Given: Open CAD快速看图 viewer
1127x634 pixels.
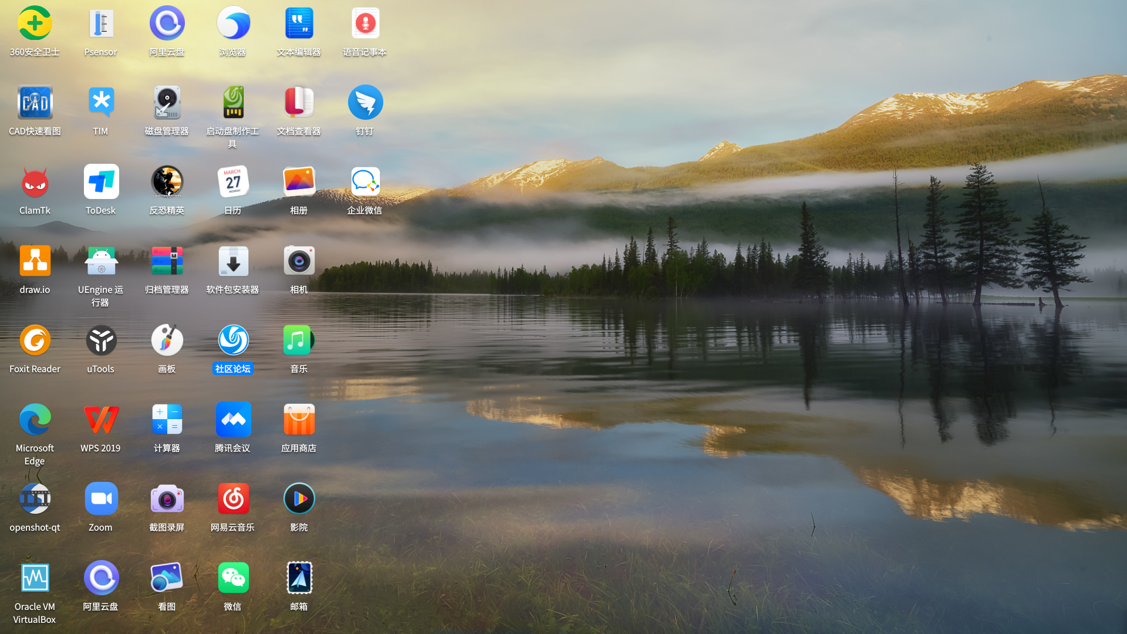Looking at the screenshot, I should (x=35, y=102).
